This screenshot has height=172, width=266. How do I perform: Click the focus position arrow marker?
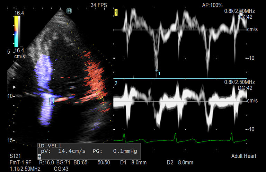14,86
